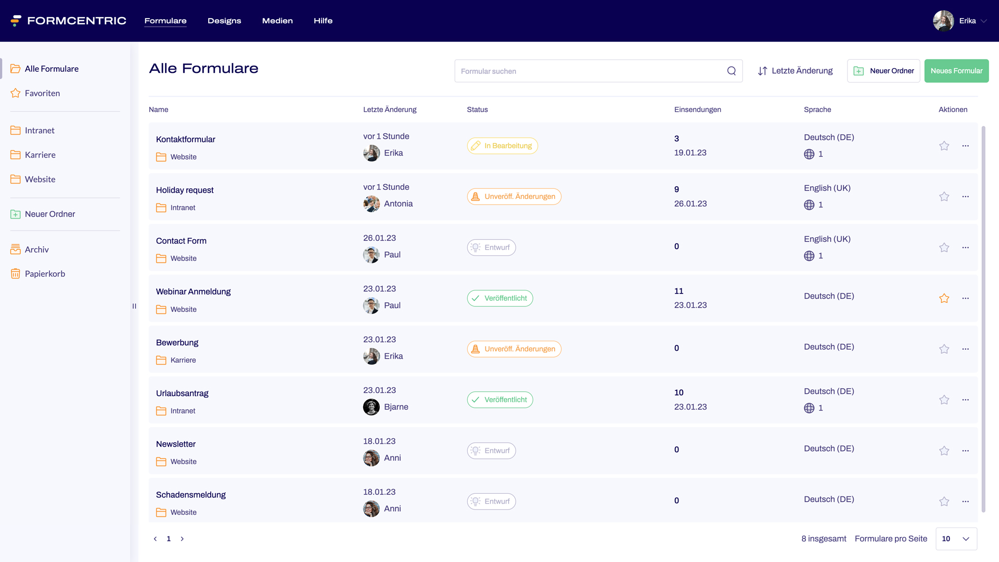
Task: Toggle favorite star for Urlaubsantrag
Action: [x=944, y=400]
